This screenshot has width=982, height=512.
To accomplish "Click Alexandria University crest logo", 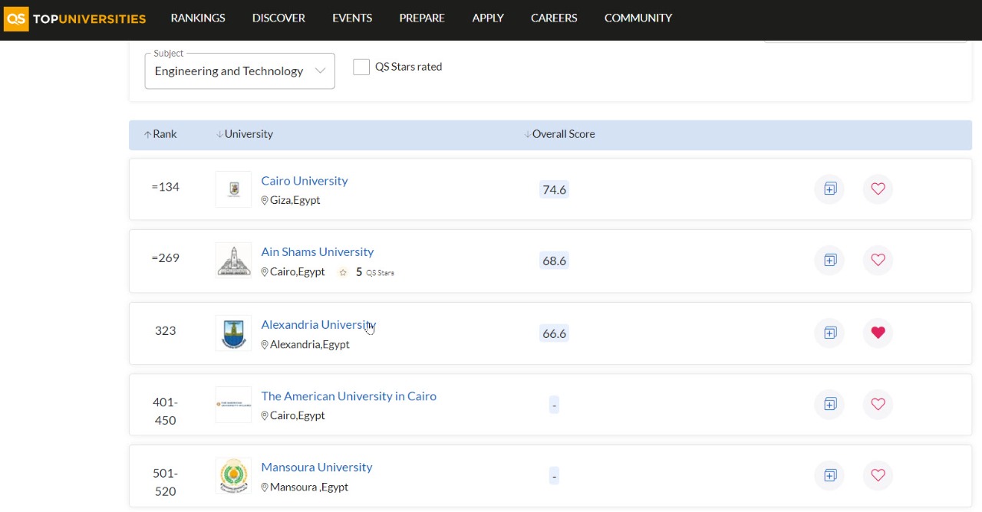I will point(233,333).
